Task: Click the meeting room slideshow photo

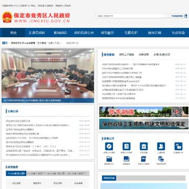Action: [48, 73]
